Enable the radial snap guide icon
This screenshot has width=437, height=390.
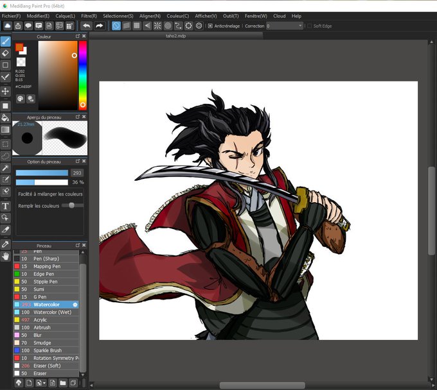click(157, 26)
